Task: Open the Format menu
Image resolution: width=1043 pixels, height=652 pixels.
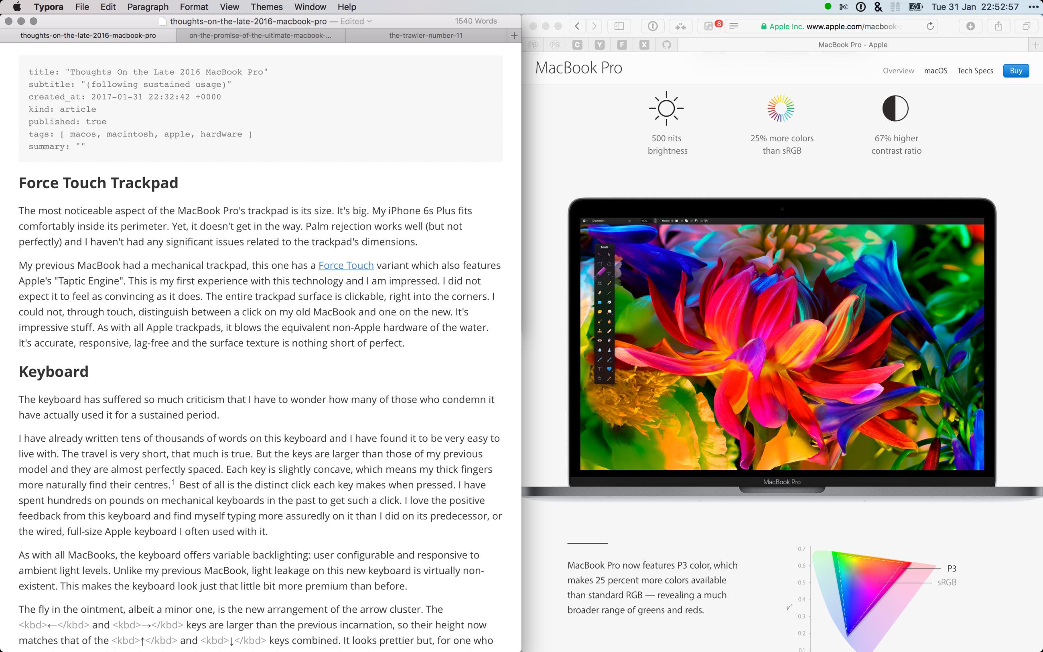Action: pos(194,6)
